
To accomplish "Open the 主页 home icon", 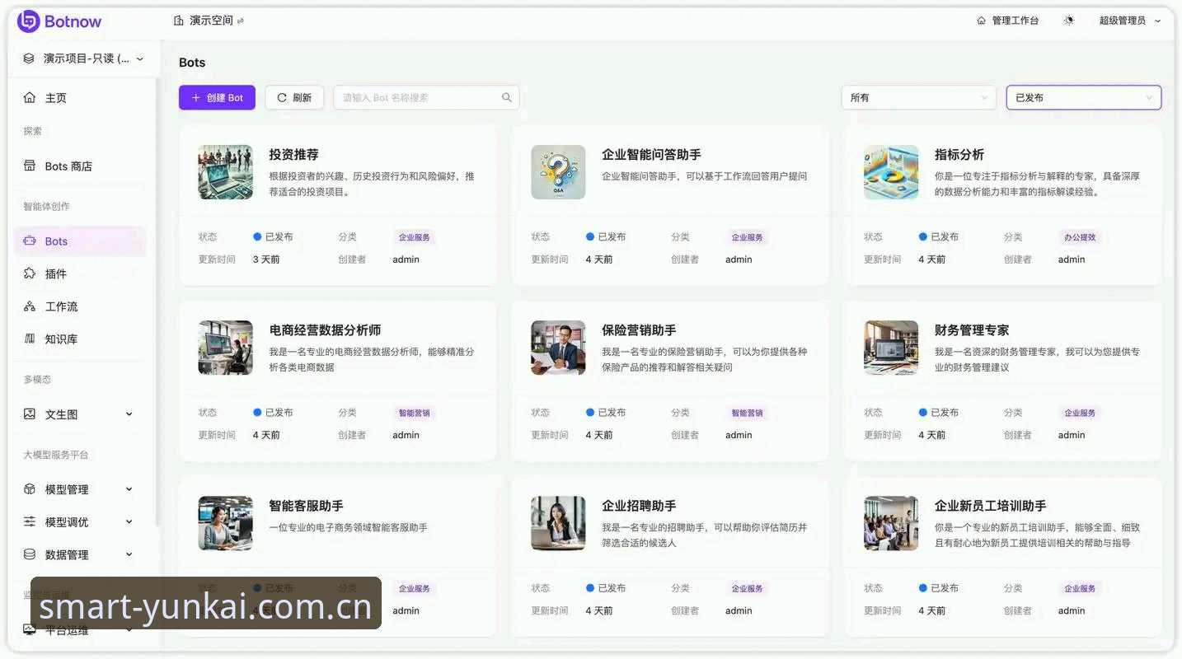I will (x=30, y=98).
